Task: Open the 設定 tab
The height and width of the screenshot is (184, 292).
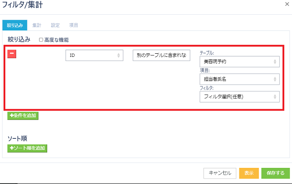Action: click(x=56, y=25)
